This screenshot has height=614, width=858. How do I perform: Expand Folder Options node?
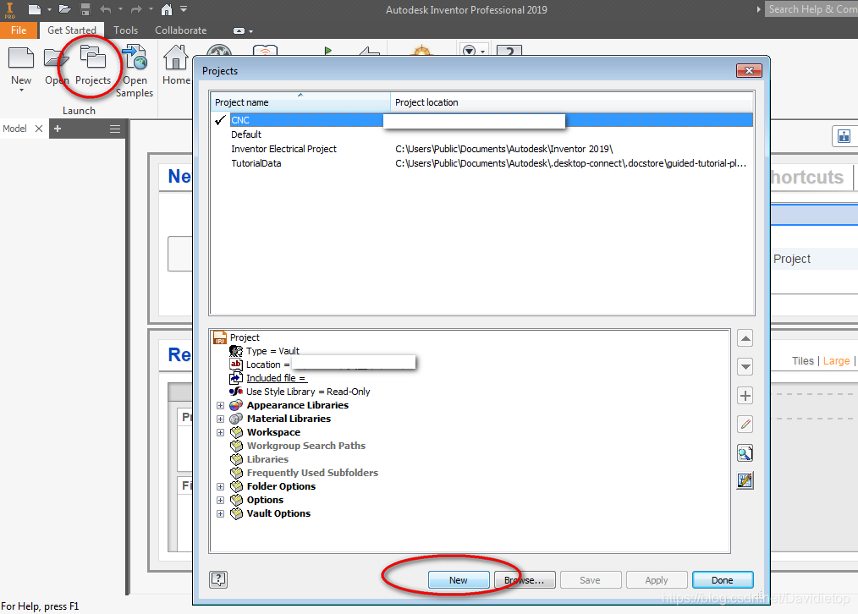[221, 486]
